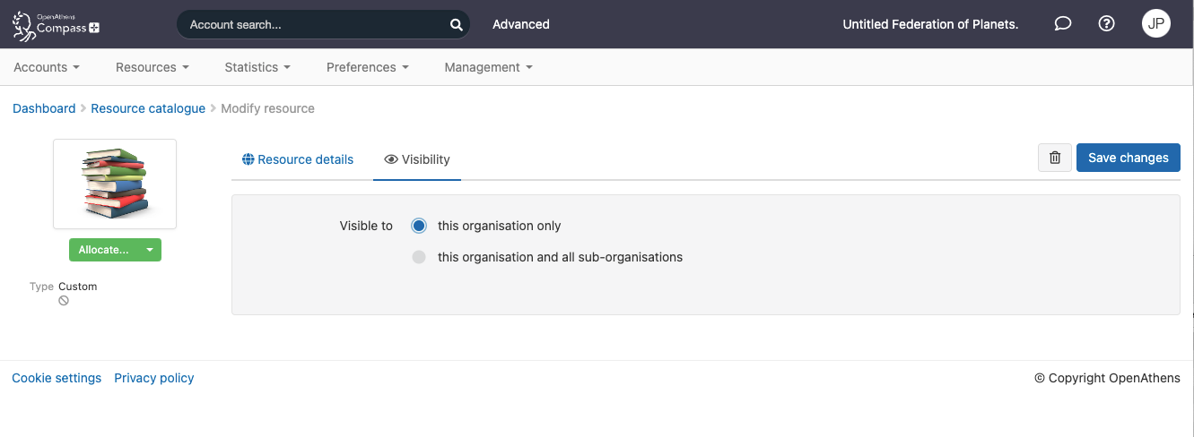Click the magnifying glass search icon
The height and width of the screenshot is (437, 1194).
(456, 25)
